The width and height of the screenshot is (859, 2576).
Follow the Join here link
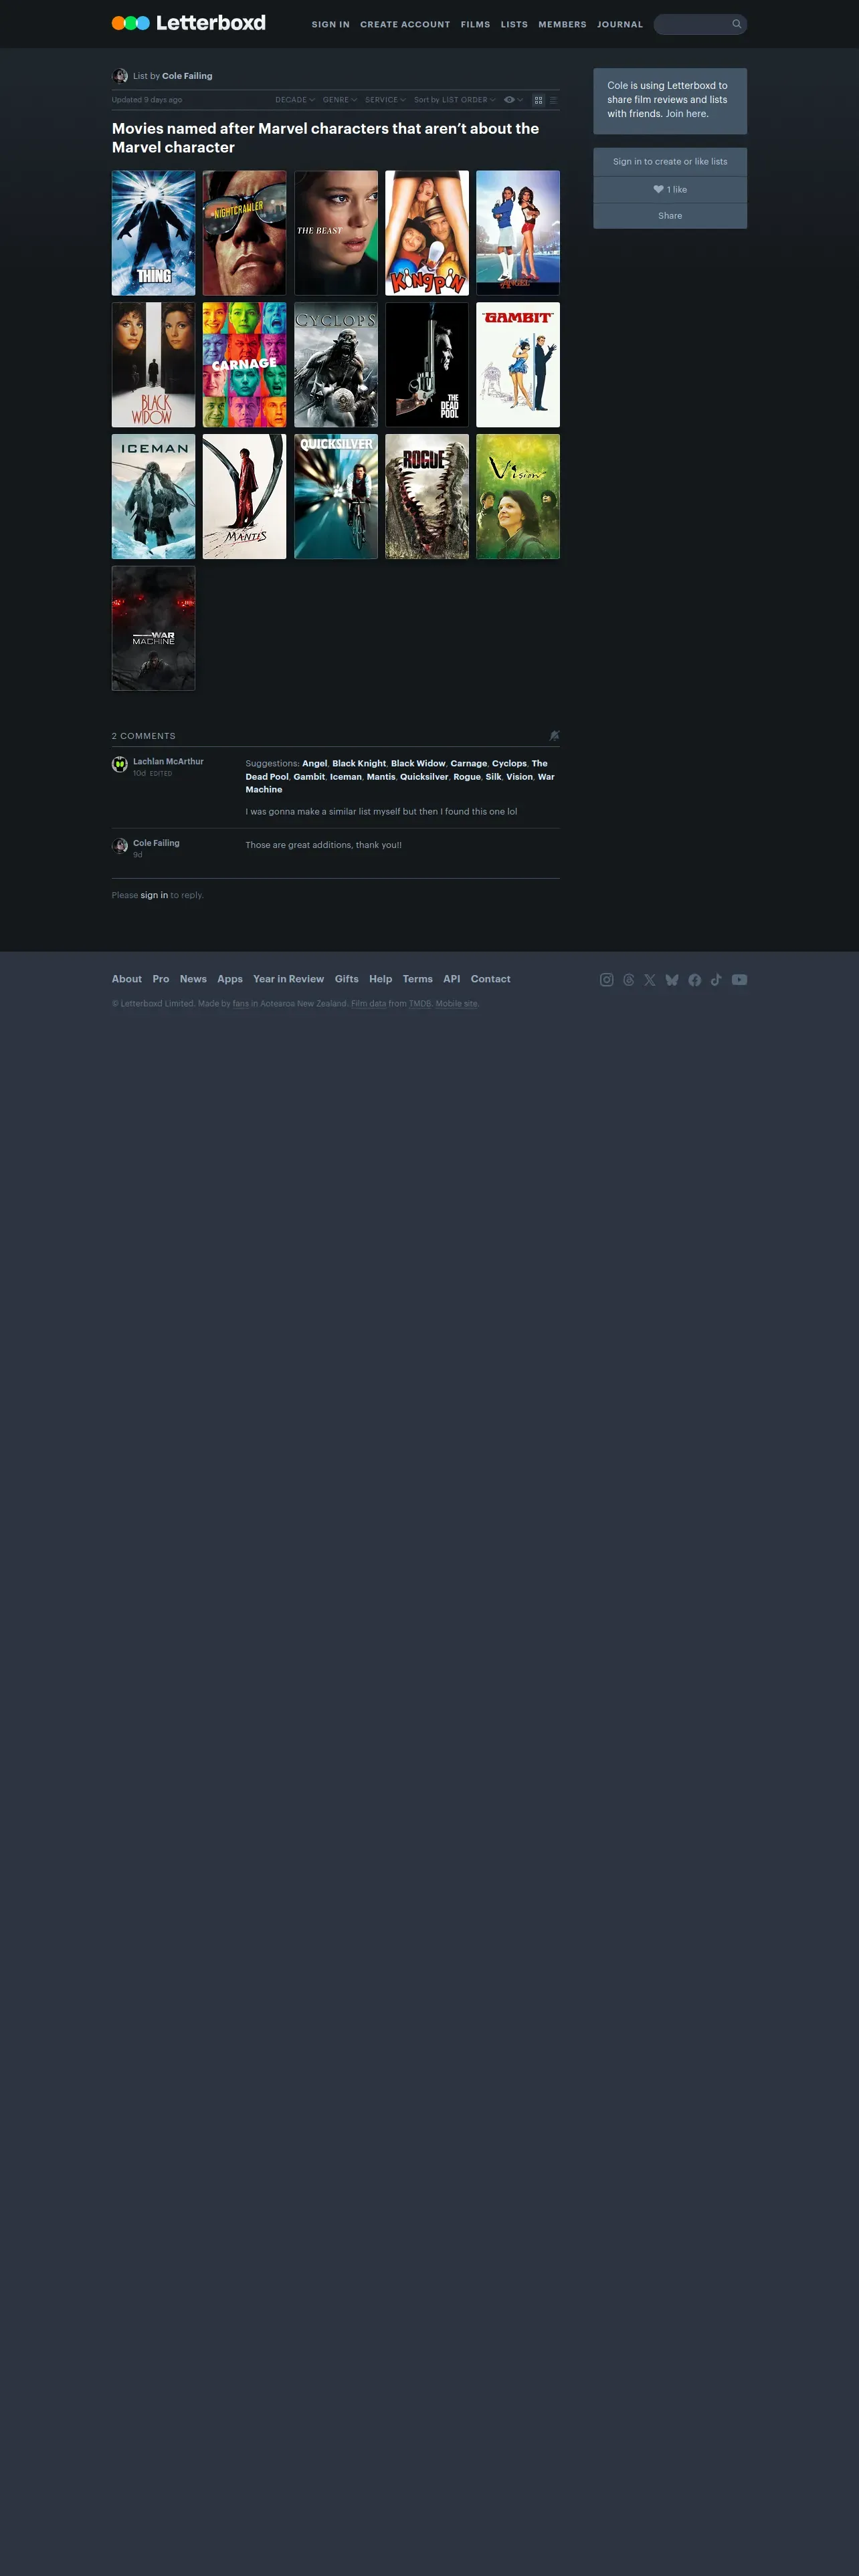[687, 114]
